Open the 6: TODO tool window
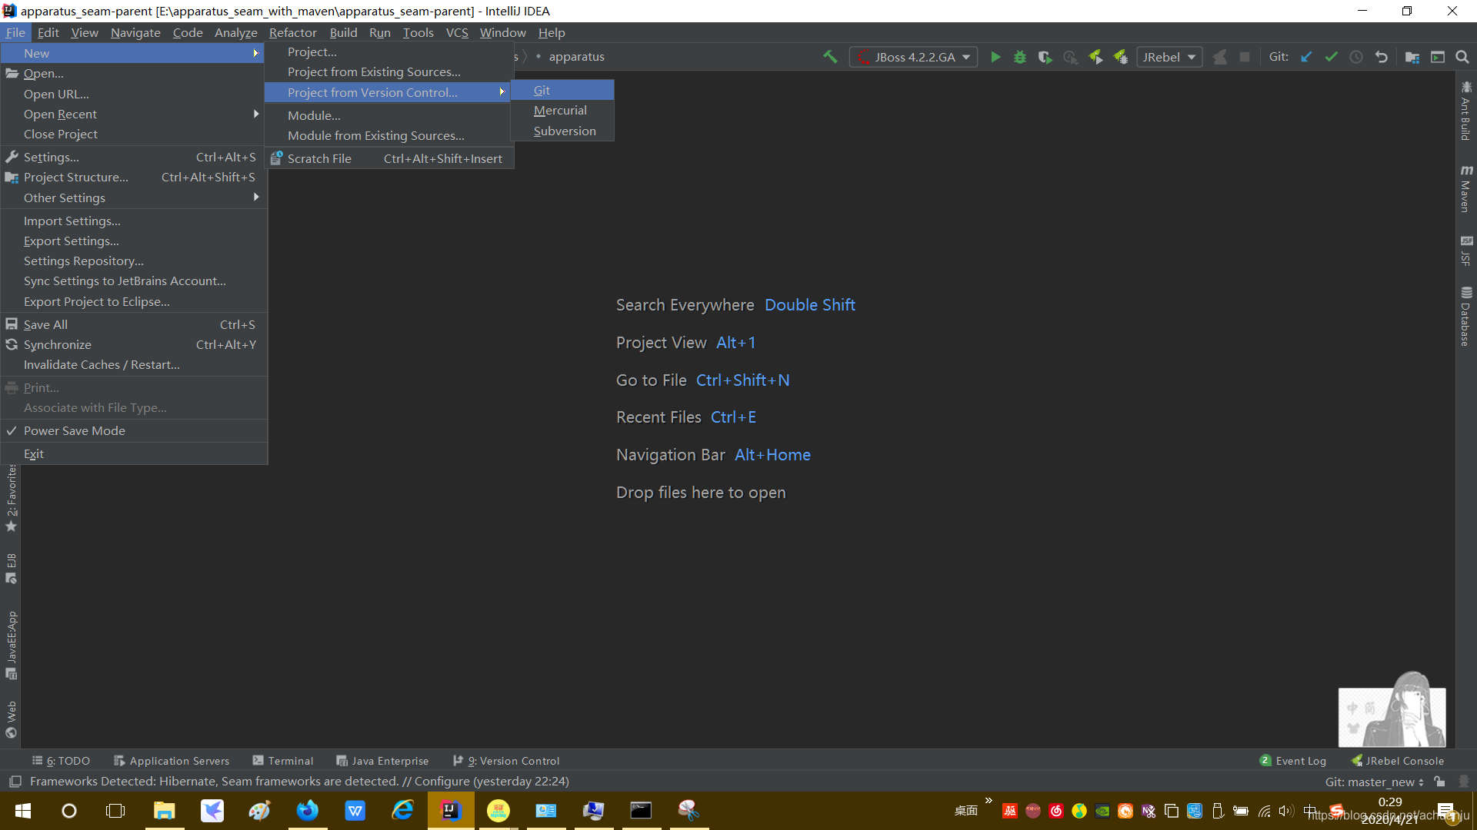This screenshot has height=830, width=1477. [x=62, y=761]
